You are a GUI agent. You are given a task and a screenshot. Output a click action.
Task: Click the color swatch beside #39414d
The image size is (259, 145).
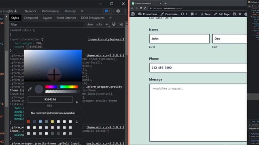(x=28, y=47)
